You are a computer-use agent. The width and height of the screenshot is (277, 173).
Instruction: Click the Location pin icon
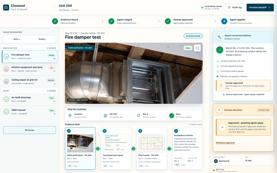pyautogui.click(x=70, y=116)
